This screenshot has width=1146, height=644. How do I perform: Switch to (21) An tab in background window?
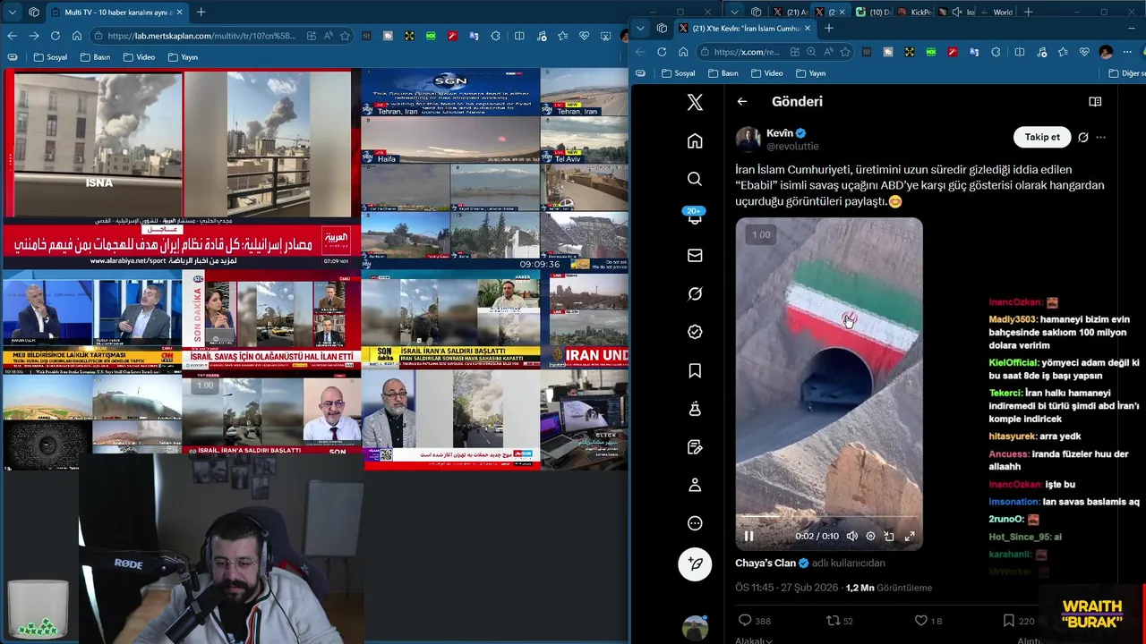tap(790, 12)
